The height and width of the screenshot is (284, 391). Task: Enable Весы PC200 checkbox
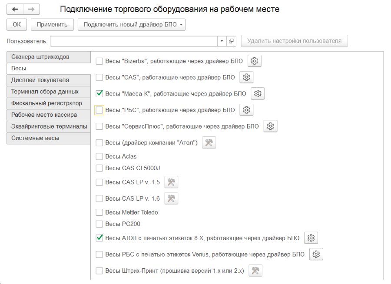pos(99,224)
